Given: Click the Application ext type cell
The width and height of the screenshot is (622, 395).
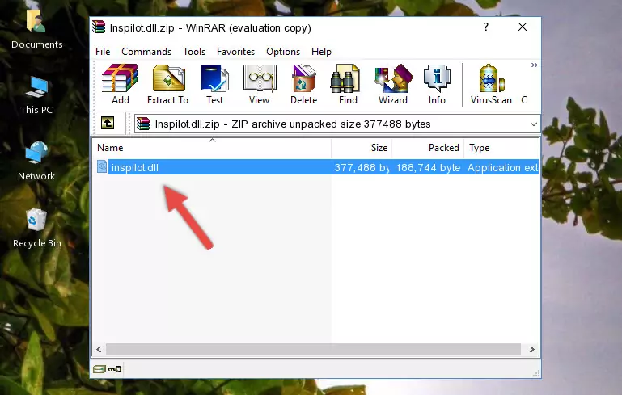Looking at the screenshot, I should coord(502,167).
